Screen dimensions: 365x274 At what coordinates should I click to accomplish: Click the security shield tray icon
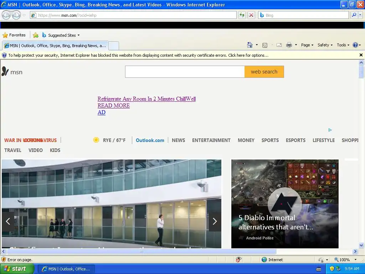click(332, 269)
